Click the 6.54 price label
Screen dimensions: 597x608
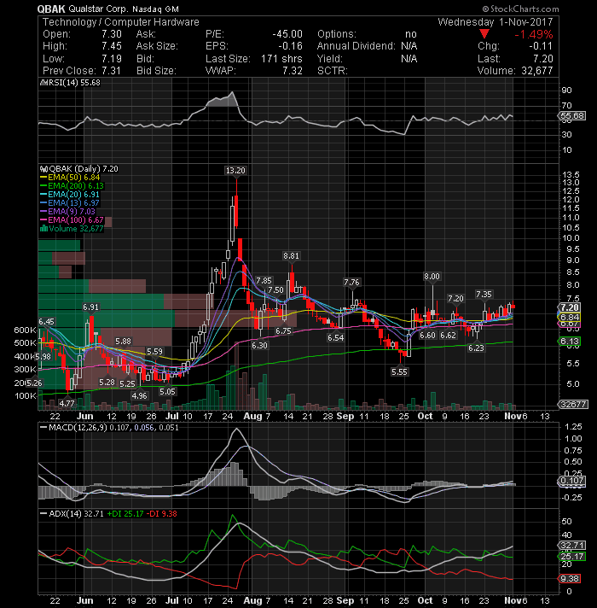[336, 338]
